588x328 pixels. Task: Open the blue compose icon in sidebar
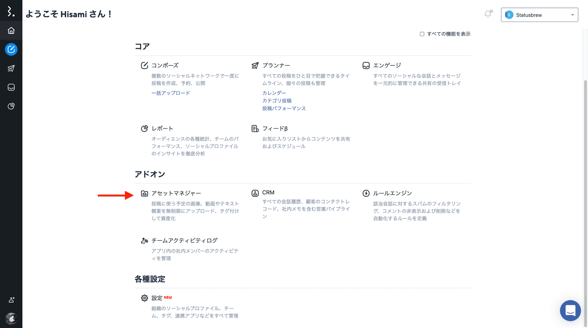pyautogui.click(x=11, y=49)
